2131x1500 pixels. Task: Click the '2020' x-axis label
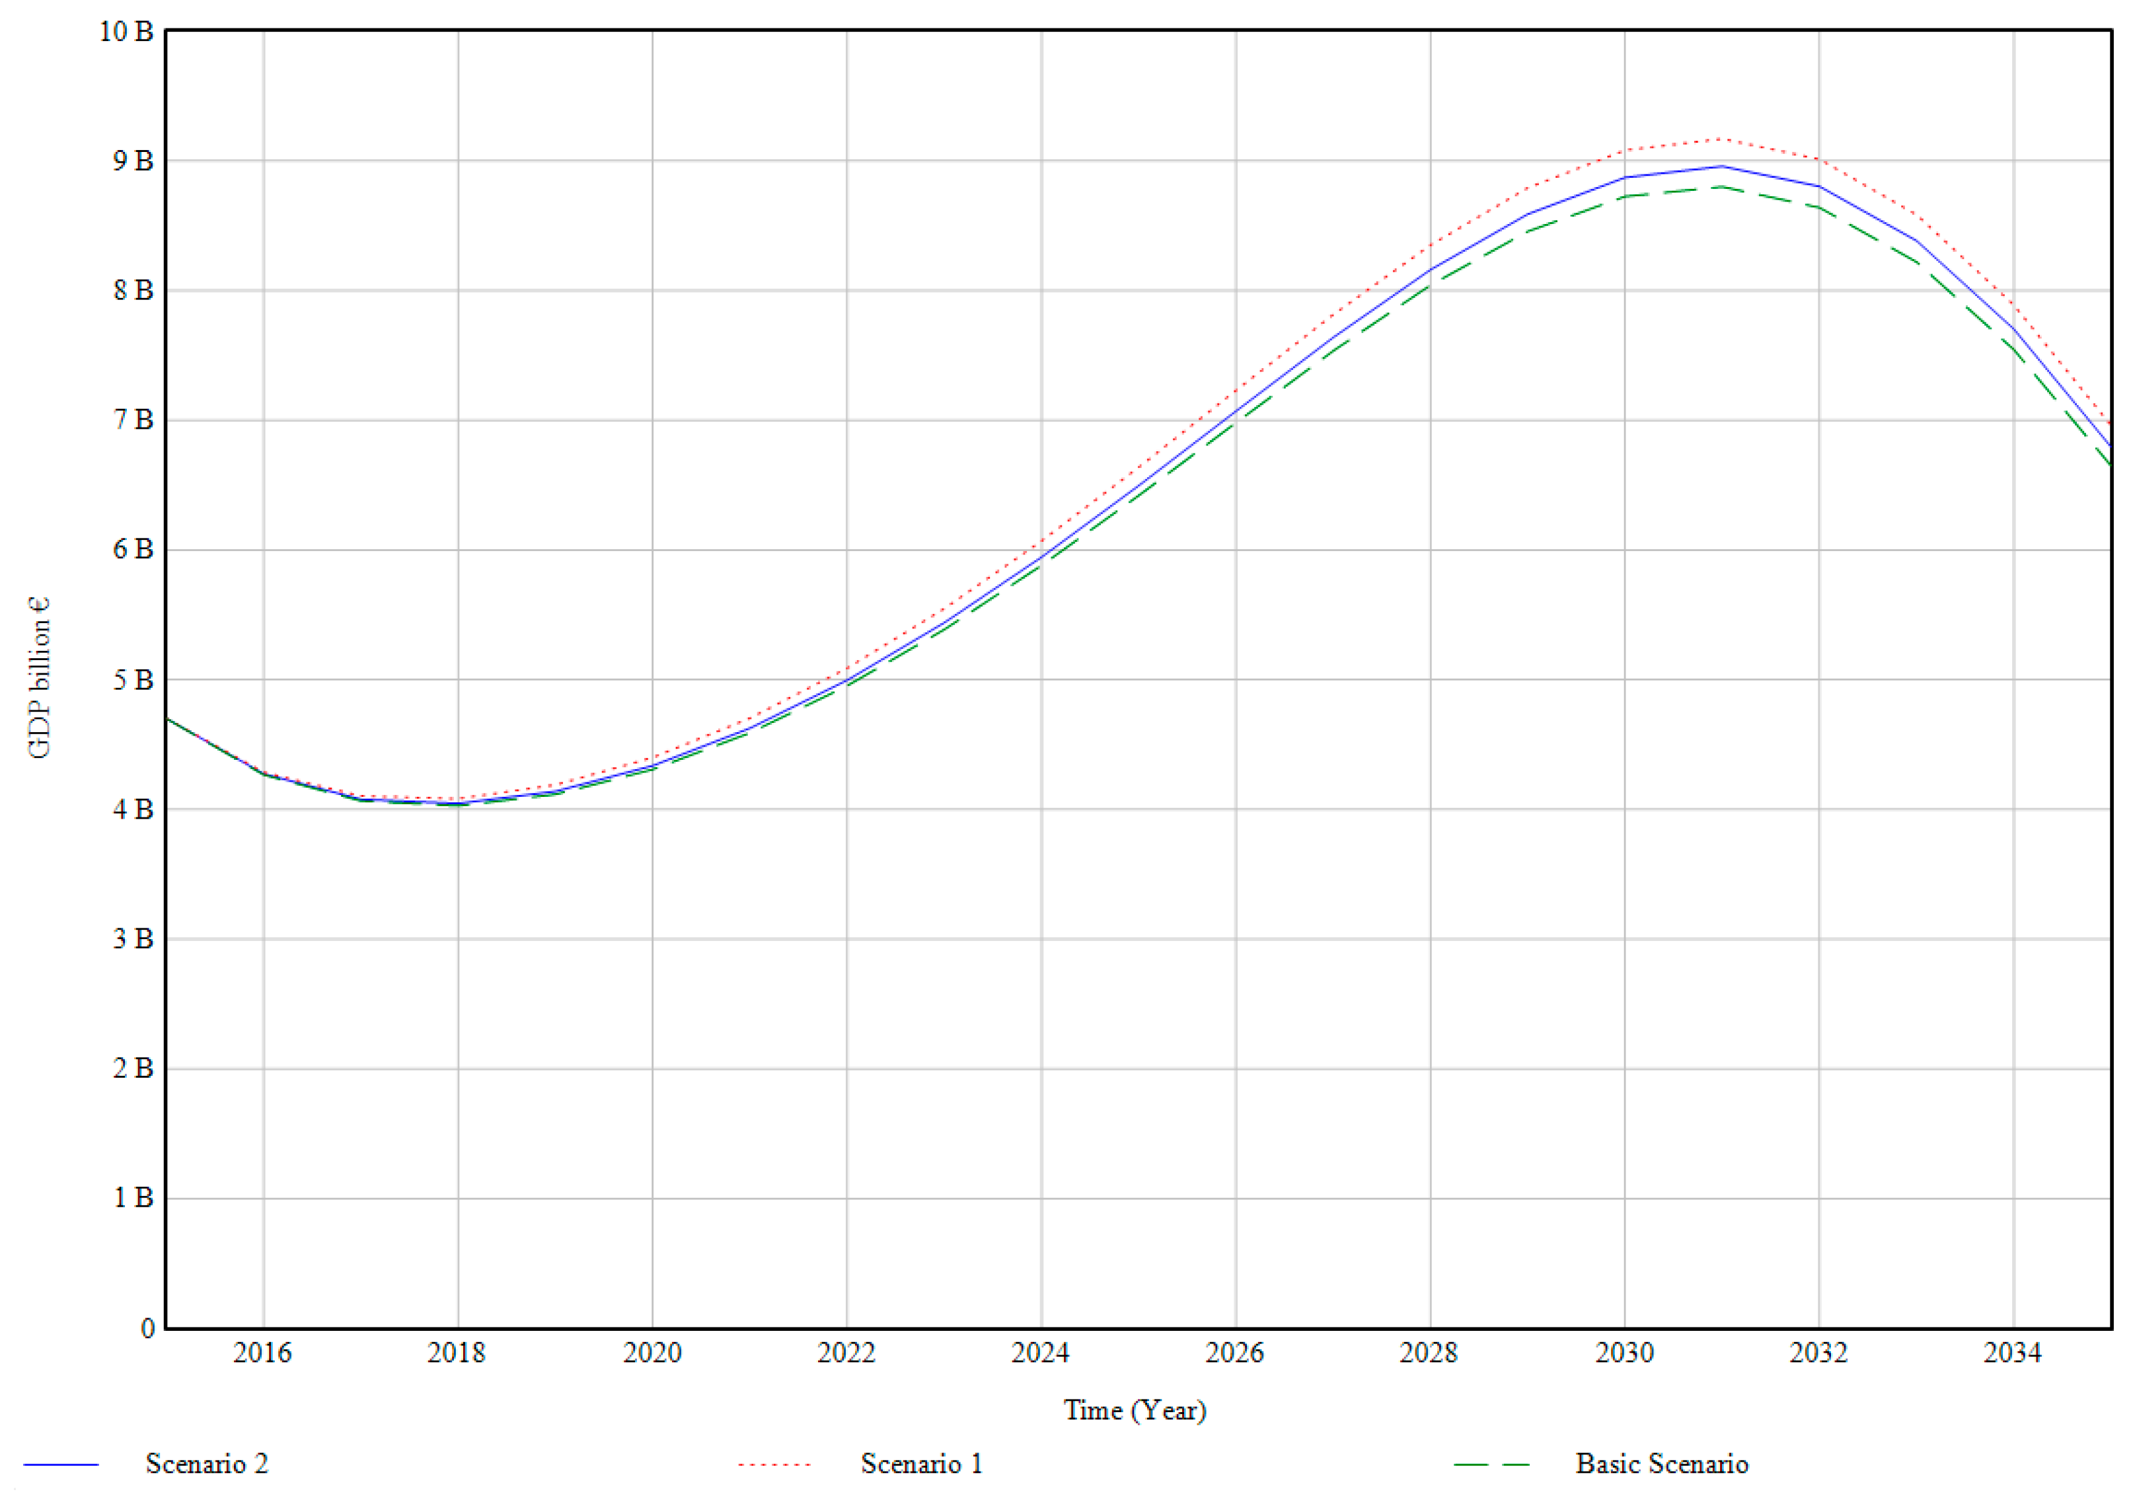pyautogui.click(x=652, y=1353)
